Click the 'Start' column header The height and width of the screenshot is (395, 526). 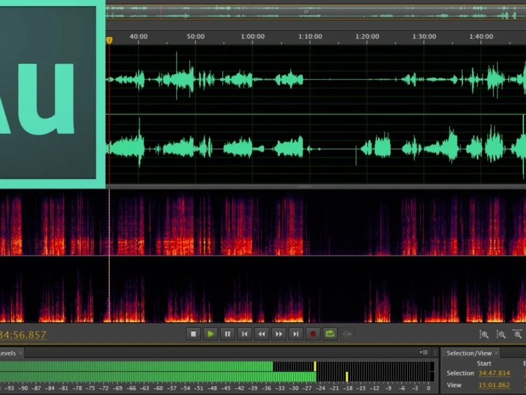point(484,363)
